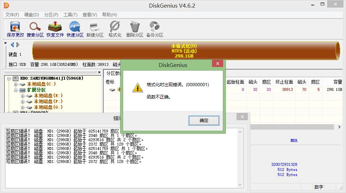The image size is (346, 193).
Task: Expand 本地磁盘(G:) tree node
Action: pos(22,108)
